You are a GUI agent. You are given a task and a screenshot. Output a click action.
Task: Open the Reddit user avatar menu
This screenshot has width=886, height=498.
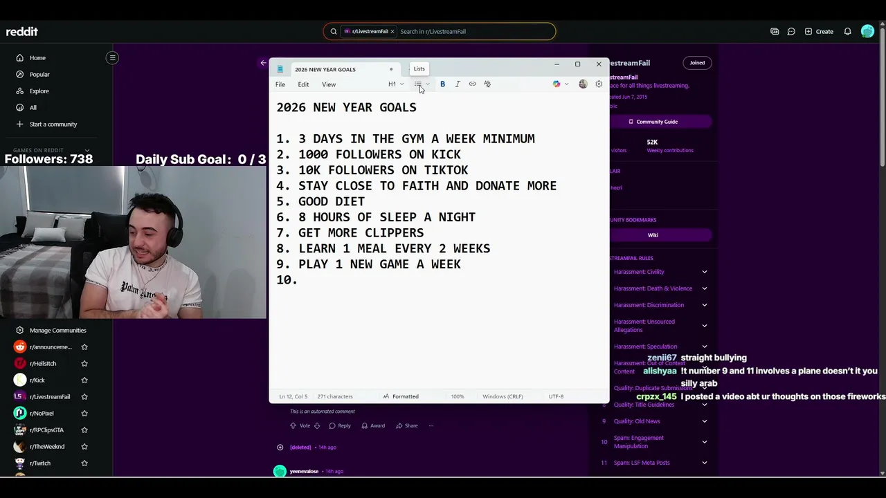point(867,32)
